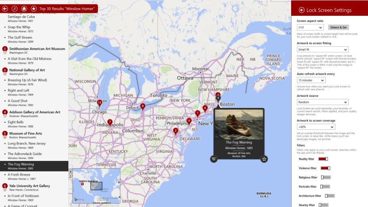Click The Fog Warning painting thumbnail
The width and height of the screenshot is (368, 207).
[239, 125]
